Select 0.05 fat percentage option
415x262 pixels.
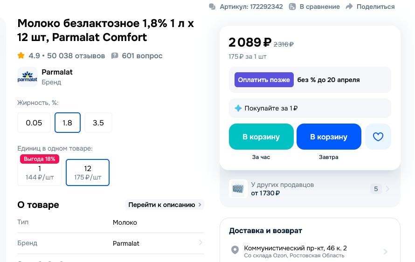point(34,123)
